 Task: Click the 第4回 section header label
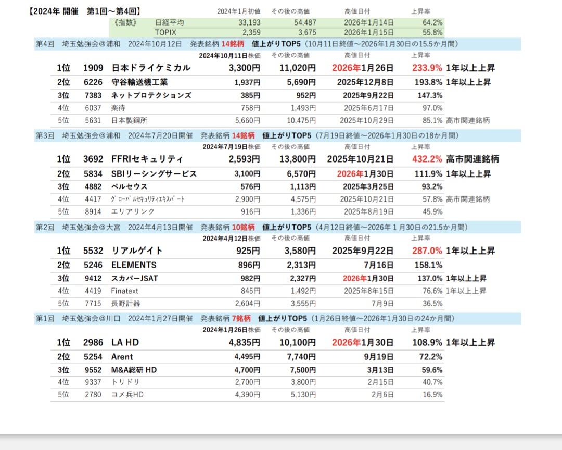point(45,44)
